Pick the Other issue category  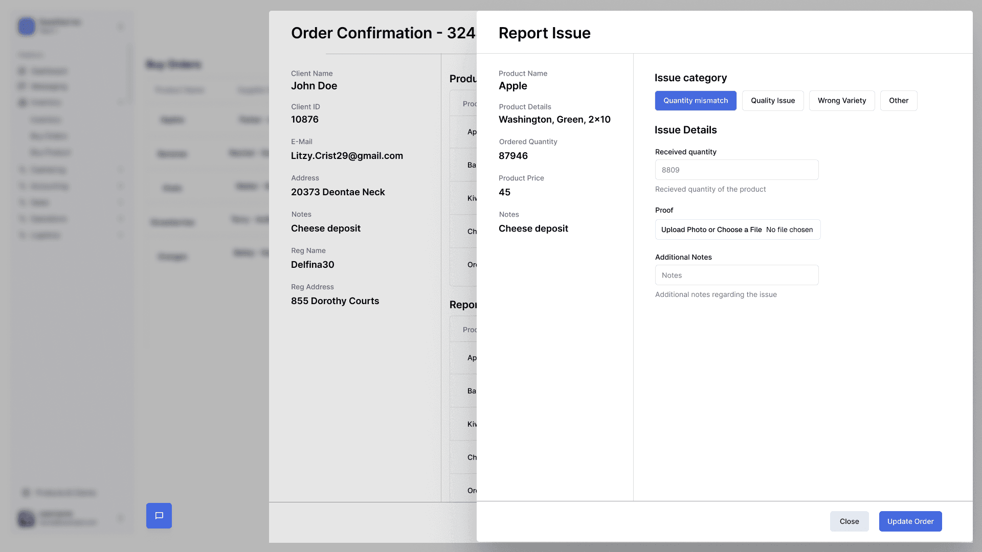click(x=899, y=101)
